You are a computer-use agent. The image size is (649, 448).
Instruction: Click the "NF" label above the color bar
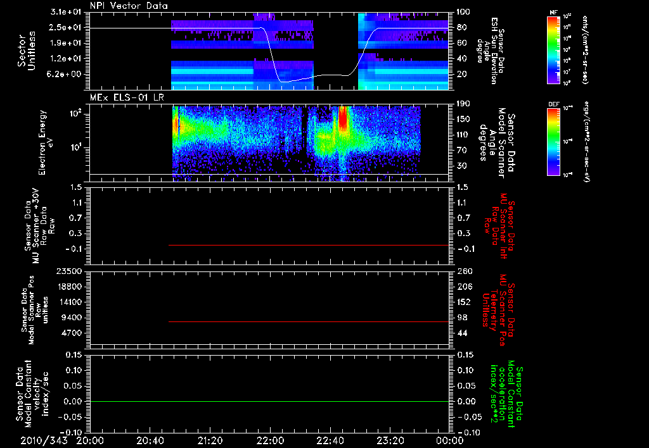[x=553, y=13]
